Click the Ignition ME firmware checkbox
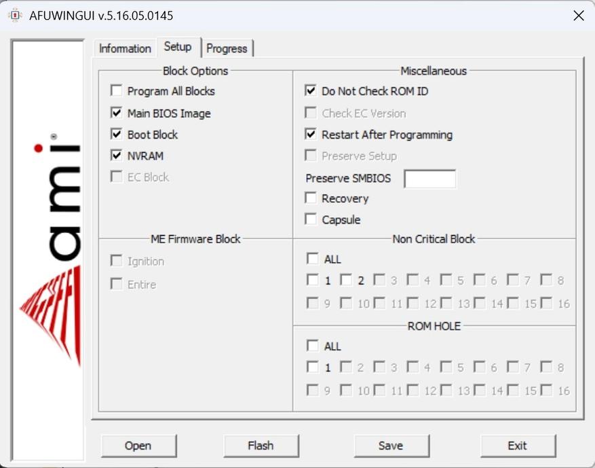 [x=117, y=261]
